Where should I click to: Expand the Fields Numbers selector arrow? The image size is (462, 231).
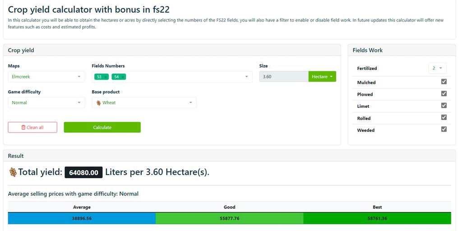coord(246,77)
